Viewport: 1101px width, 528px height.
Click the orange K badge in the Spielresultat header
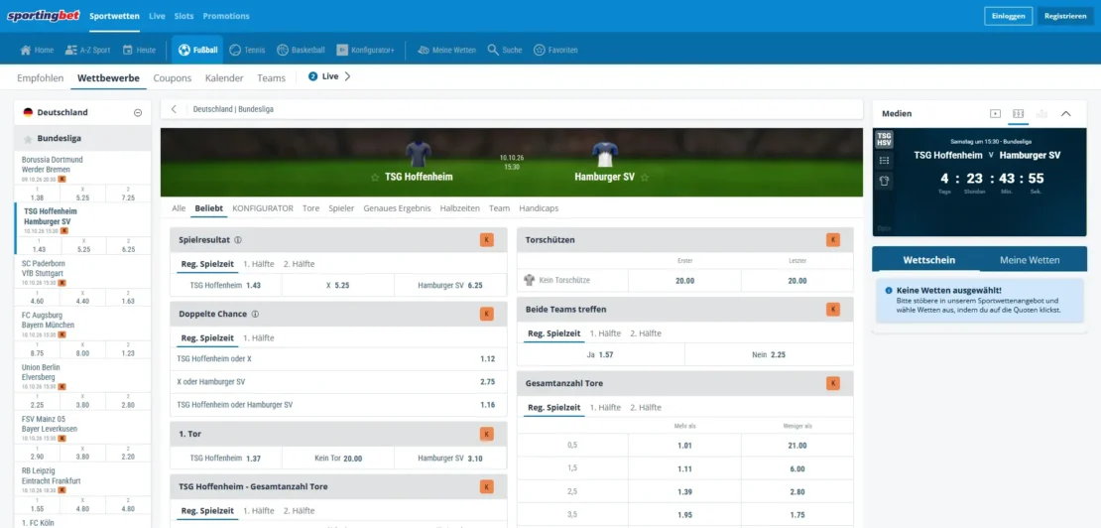coord(487,239)
